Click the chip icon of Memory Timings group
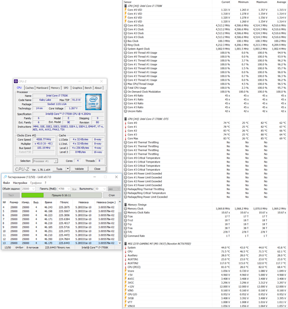This screenshot has height=309, width=288. (126, 205)
